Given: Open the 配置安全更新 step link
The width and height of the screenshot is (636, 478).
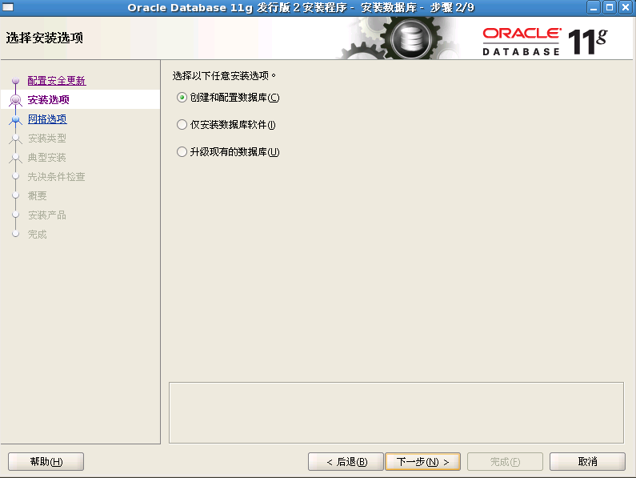Looking at the screenshot, I should 57,80.
